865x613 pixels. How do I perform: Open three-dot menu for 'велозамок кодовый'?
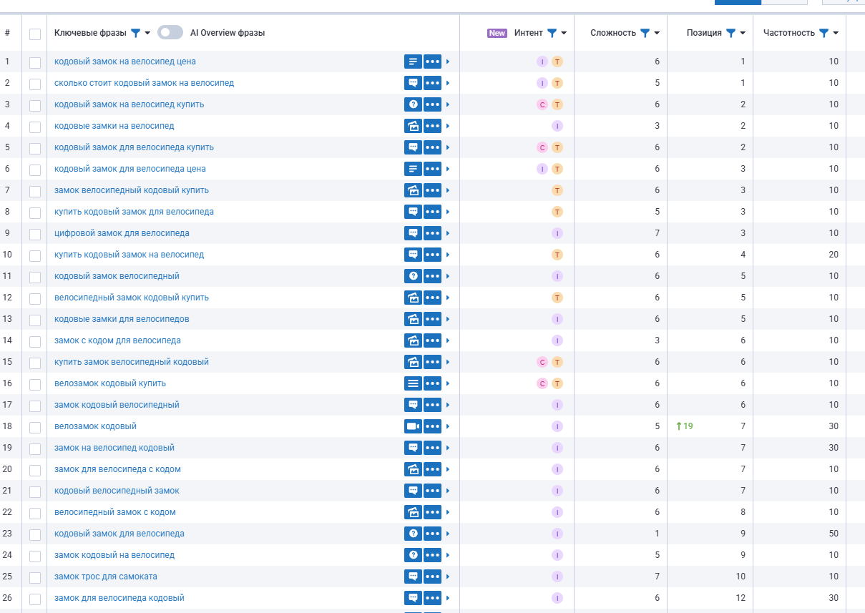[432, 426]
